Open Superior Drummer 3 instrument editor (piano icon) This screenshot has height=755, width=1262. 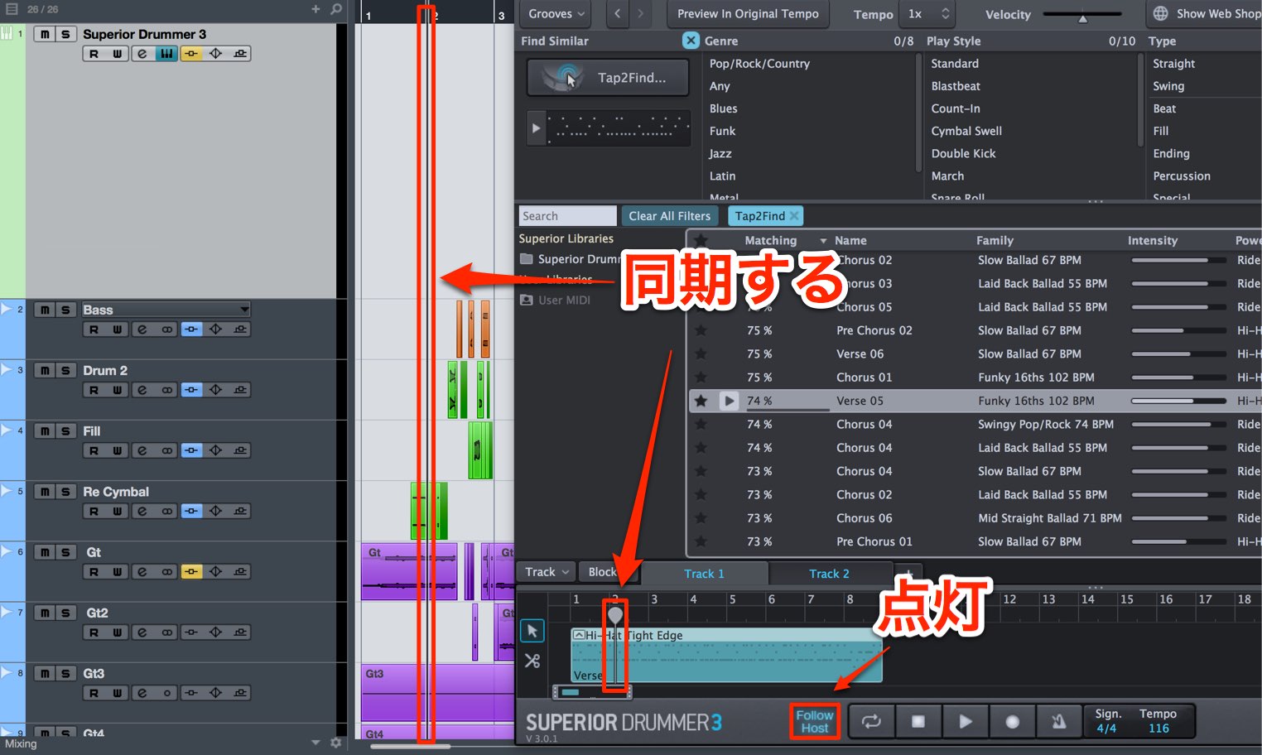[x=166, y=54]
